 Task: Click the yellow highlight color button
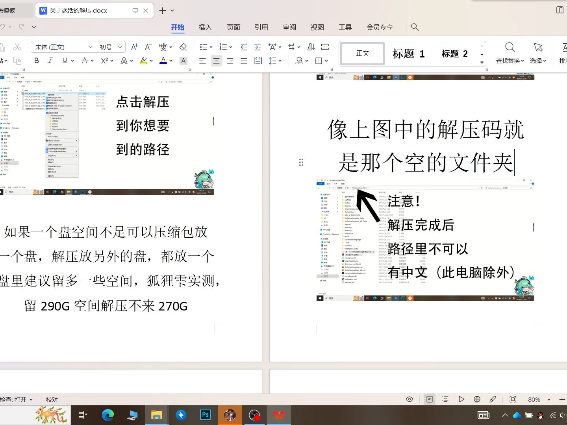143,61
